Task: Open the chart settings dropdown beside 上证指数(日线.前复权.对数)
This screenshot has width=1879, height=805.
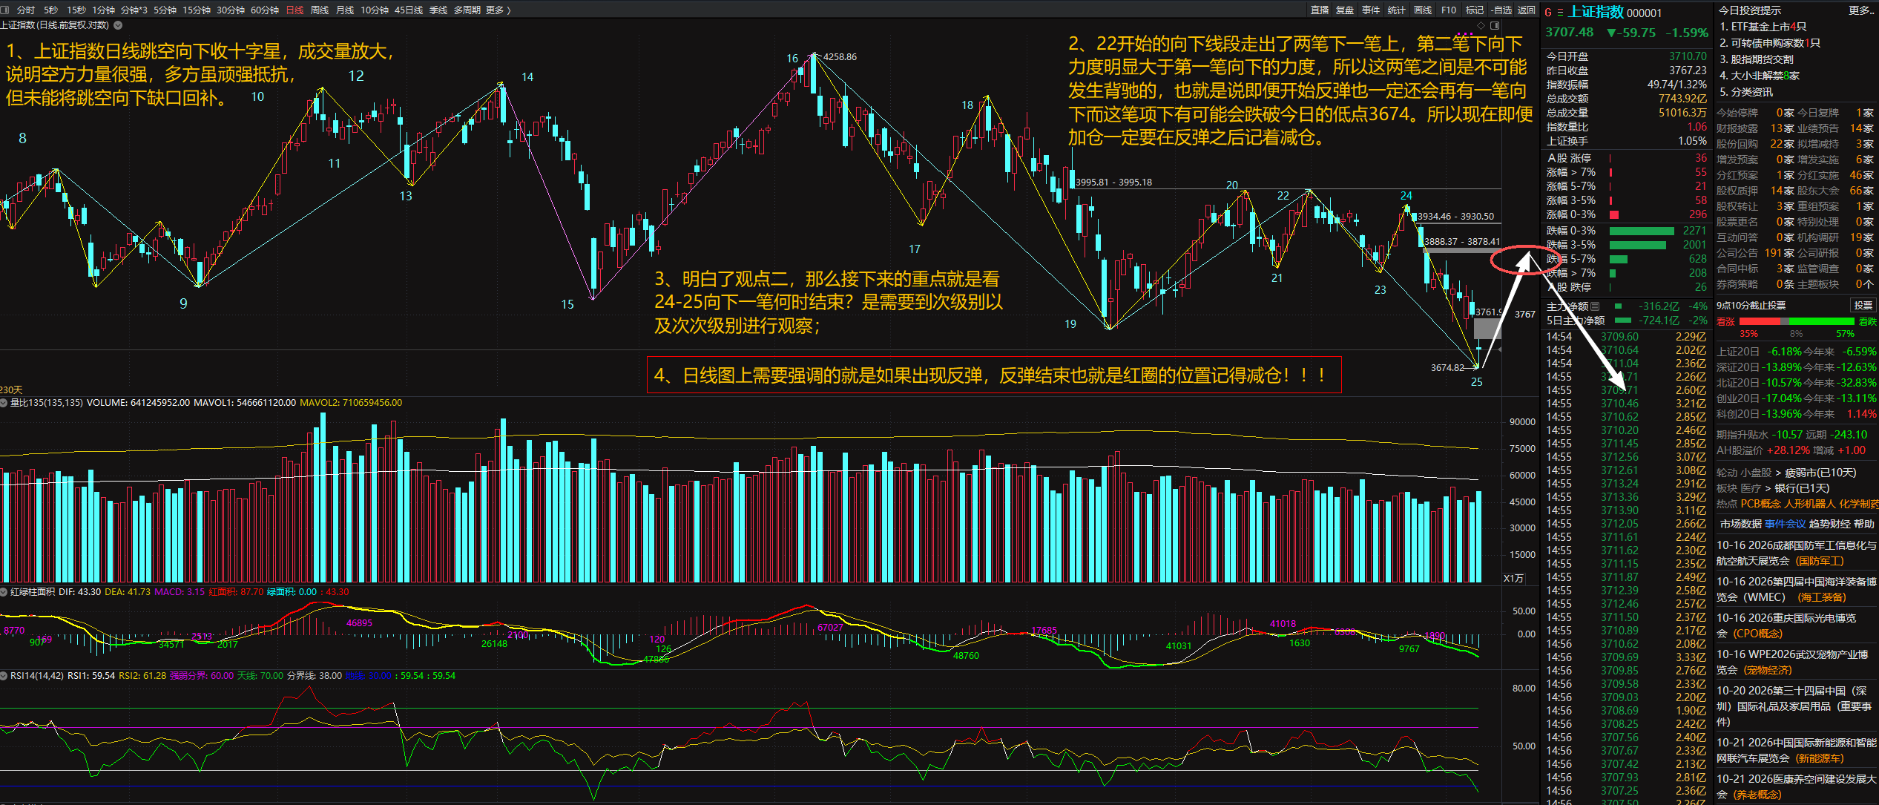Action: [x=118, y=25]
